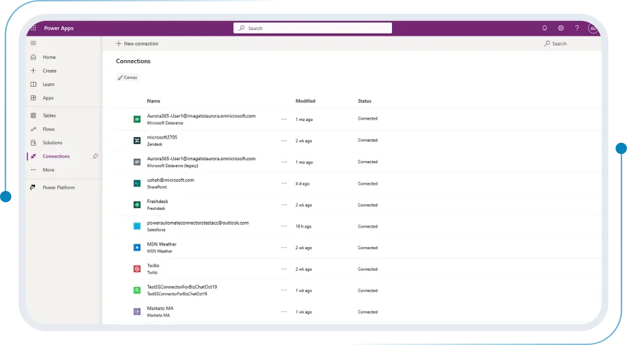Click the Connections page heading
This screenshot has width=627, height=345.
point(133,61)
